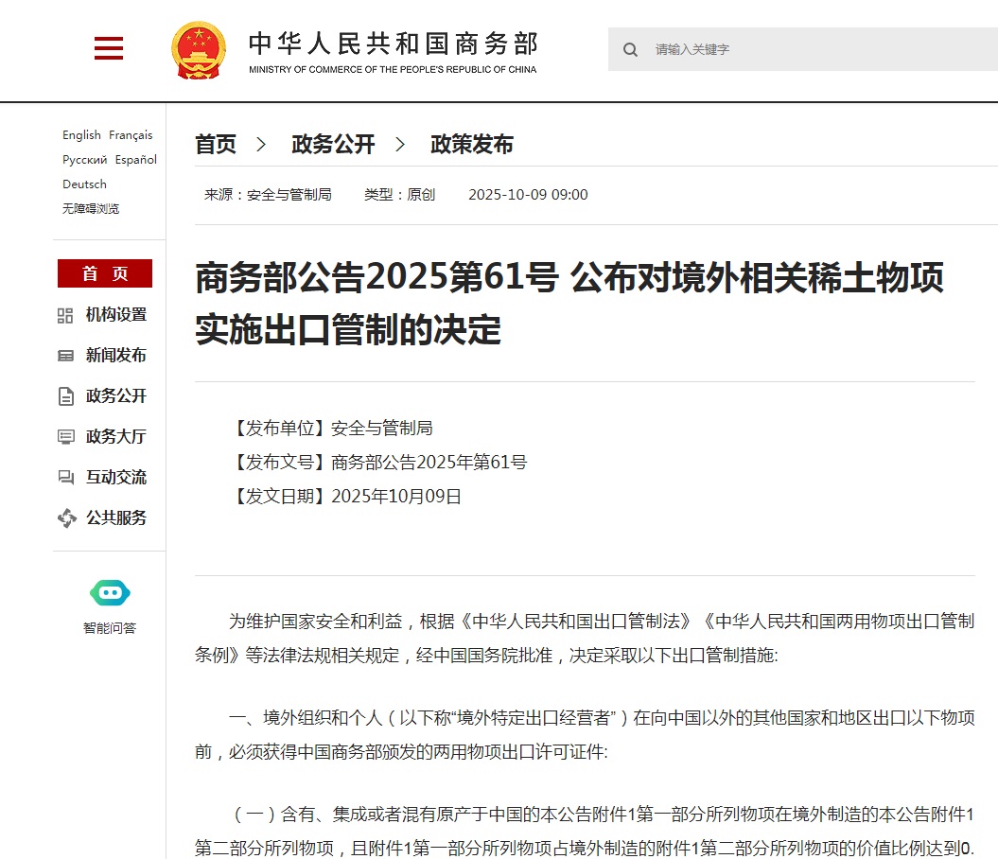This screenshot has width=998, height=859.
Task: Type in the 请输入关键字 search field
Action: (814, 49)
